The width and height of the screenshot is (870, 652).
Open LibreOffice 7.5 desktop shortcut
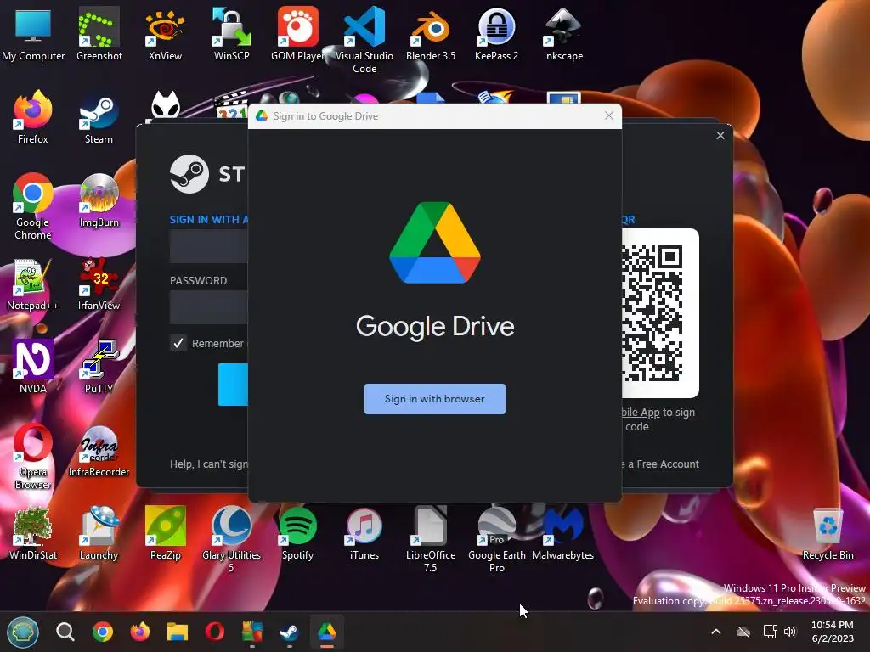431,539
